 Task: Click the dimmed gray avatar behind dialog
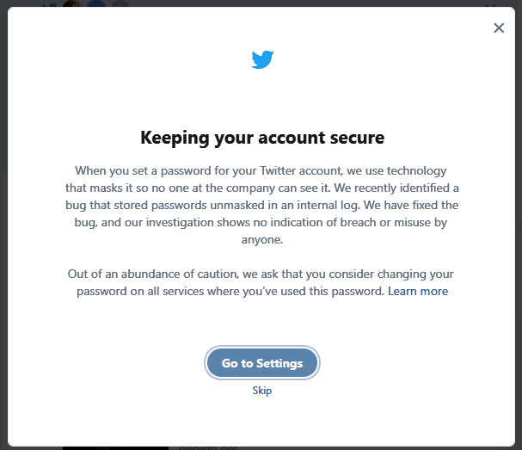point(120,3)
